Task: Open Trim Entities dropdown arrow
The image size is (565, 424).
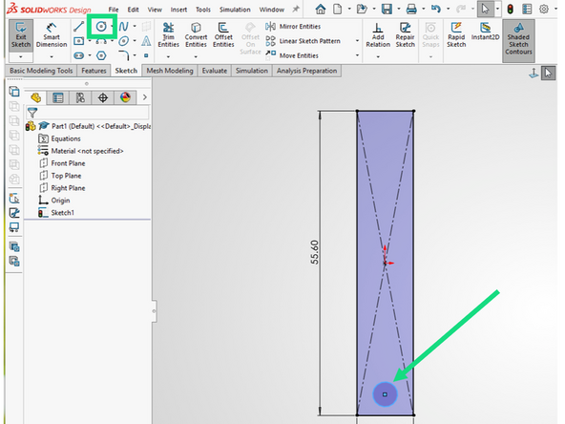Action: (x=168, y=56)
